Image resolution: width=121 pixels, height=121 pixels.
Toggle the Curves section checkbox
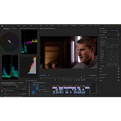click(118, 72)
